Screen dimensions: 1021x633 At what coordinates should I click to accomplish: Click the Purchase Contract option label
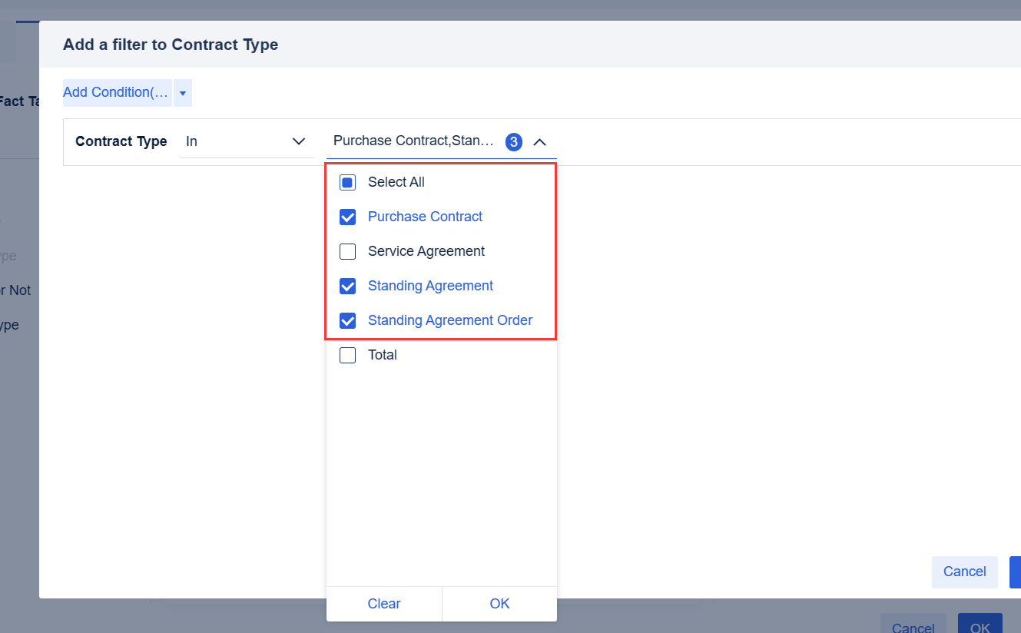[x=425, y=217]
